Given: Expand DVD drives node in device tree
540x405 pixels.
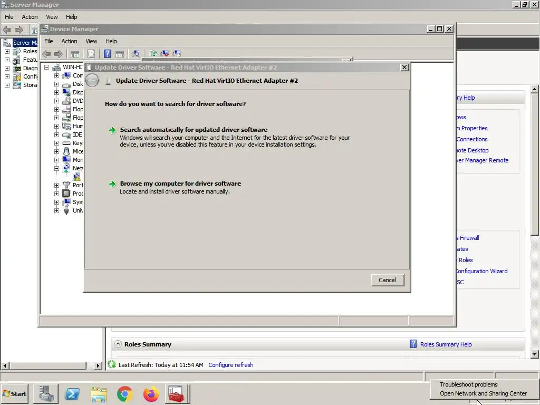Looking at the screenshot, I should (x=56, y=101).
